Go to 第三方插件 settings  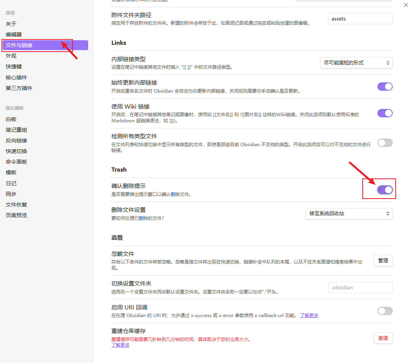pos(19,88)
